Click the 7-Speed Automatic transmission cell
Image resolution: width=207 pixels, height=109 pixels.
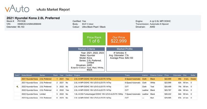132,94
